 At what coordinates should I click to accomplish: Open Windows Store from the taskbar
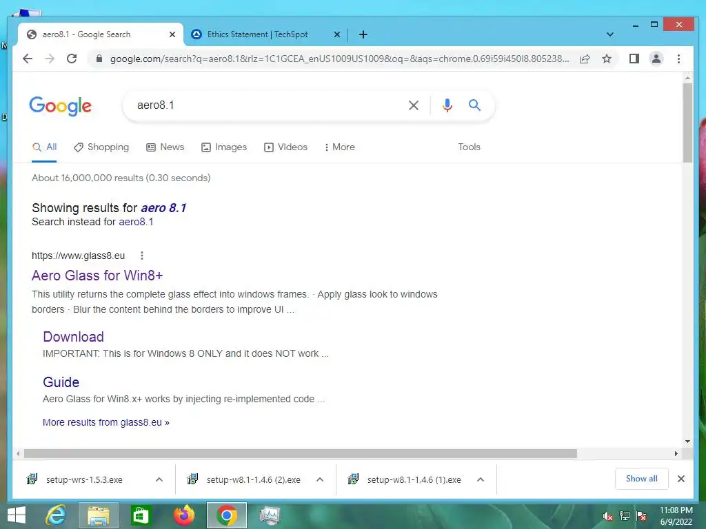141,515
